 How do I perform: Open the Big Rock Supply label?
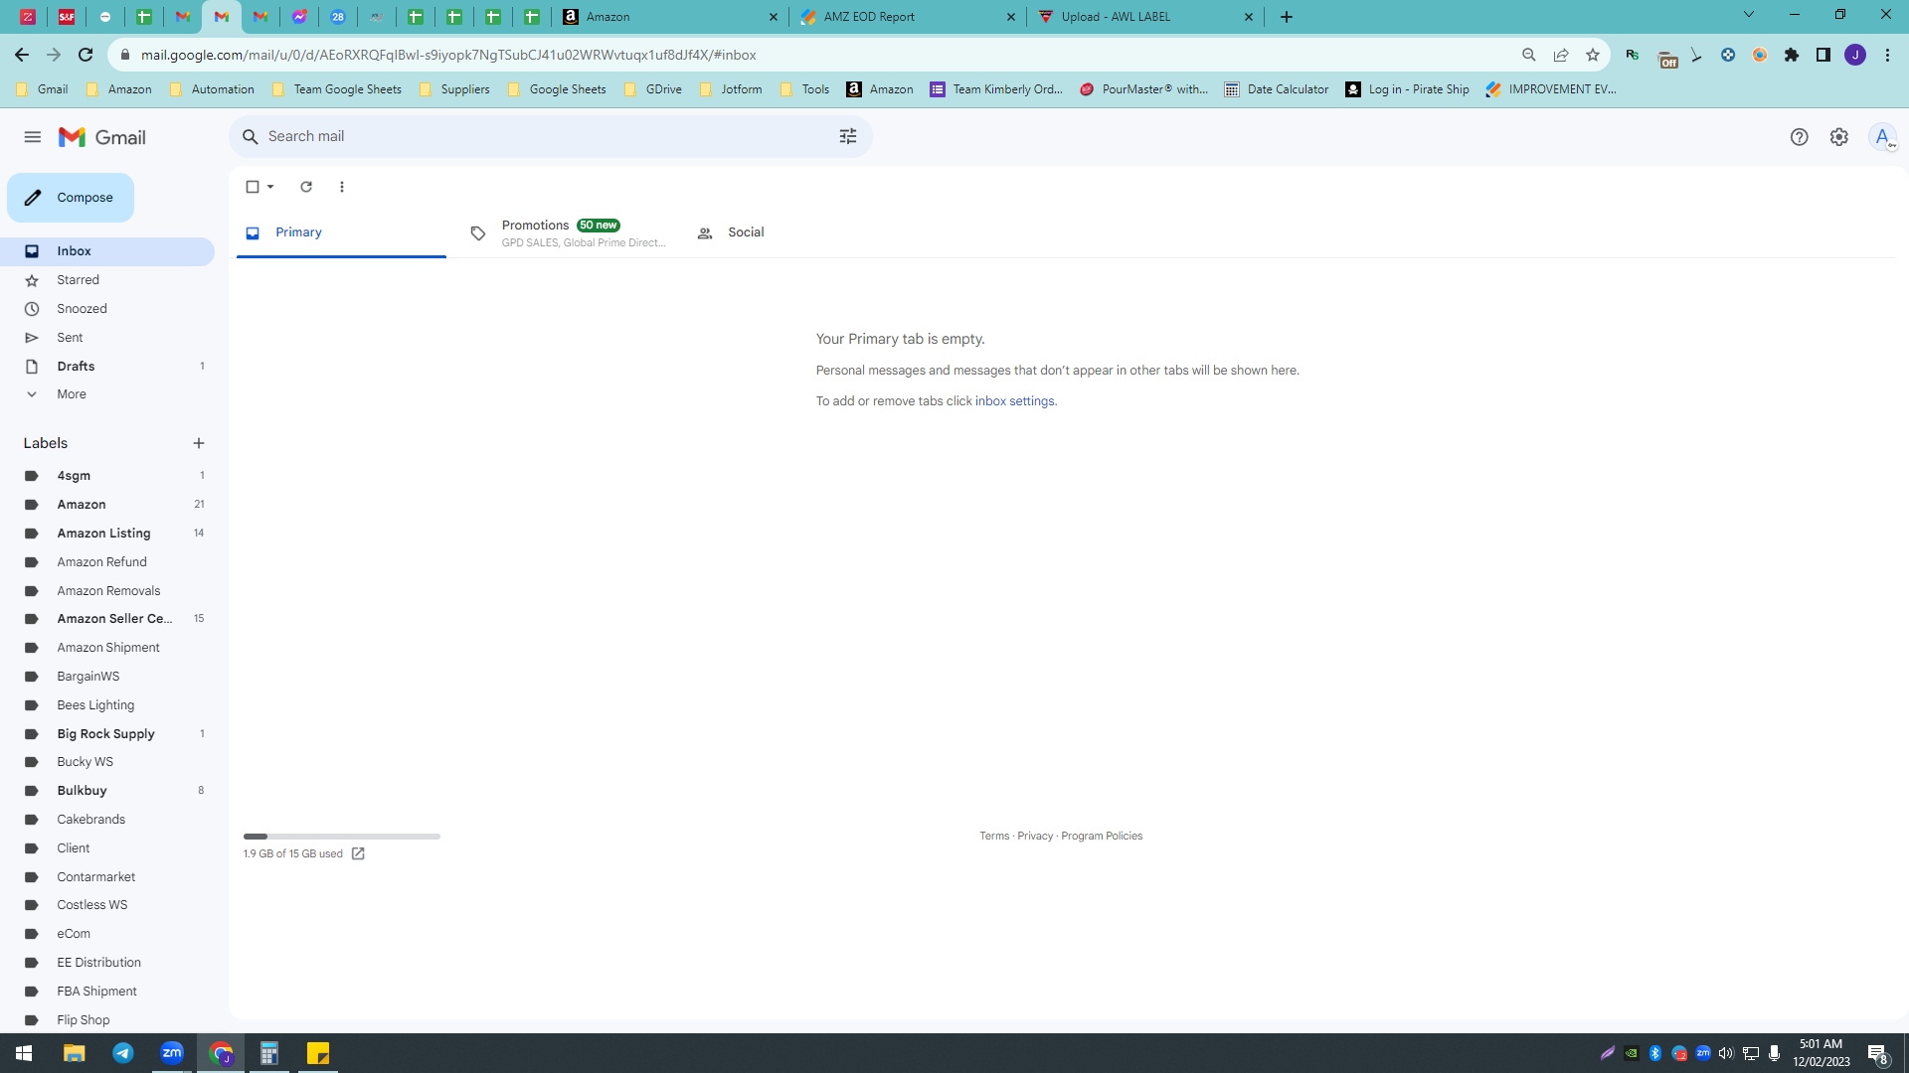point(107,734)
